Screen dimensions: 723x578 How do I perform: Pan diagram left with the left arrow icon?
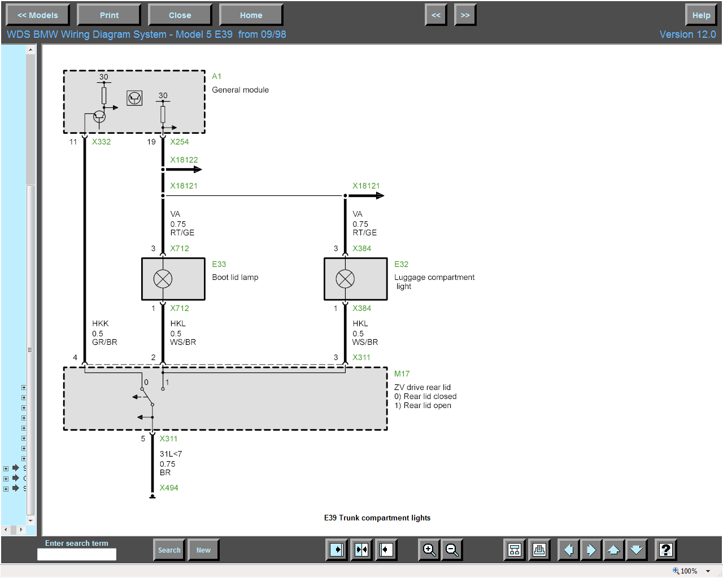pyautogui.click(x=569, y=550)
